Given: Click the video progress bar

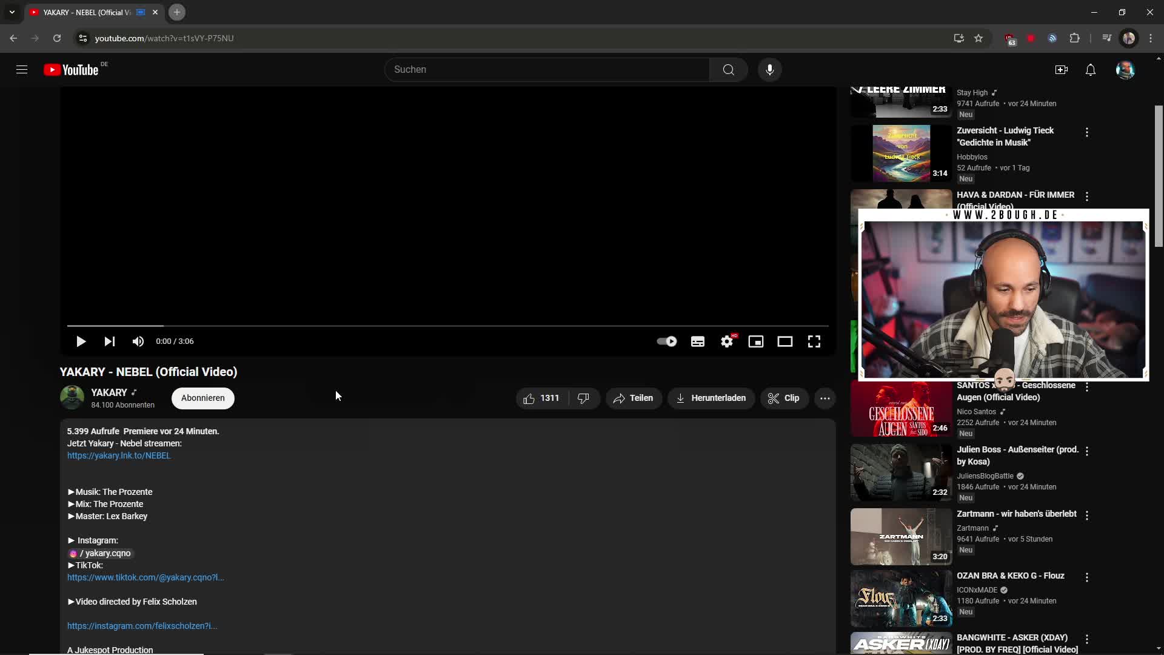Looking at the screenshot, I should tap(447, 326).
